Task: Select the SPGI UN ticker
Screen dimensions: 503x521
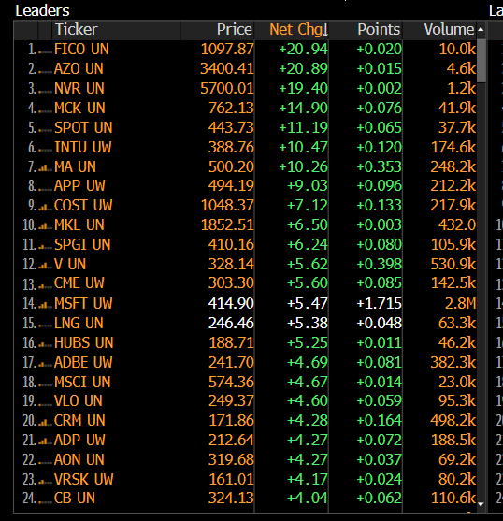Action: [82, 244]
